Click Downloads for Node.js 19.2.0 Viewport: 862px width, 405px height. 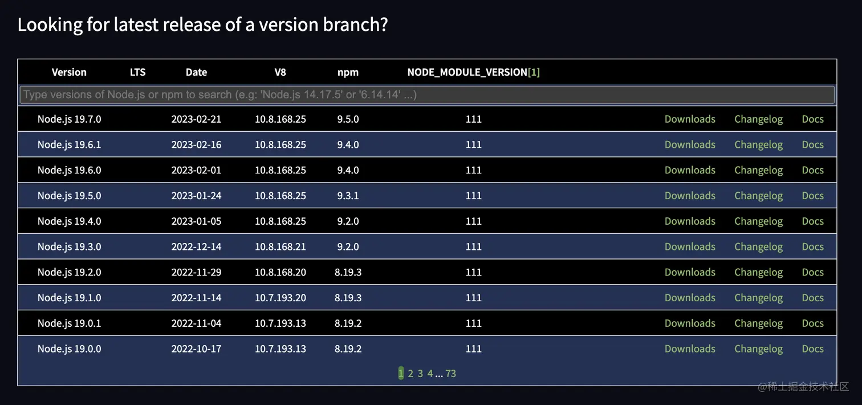click(x=690, y=272)
